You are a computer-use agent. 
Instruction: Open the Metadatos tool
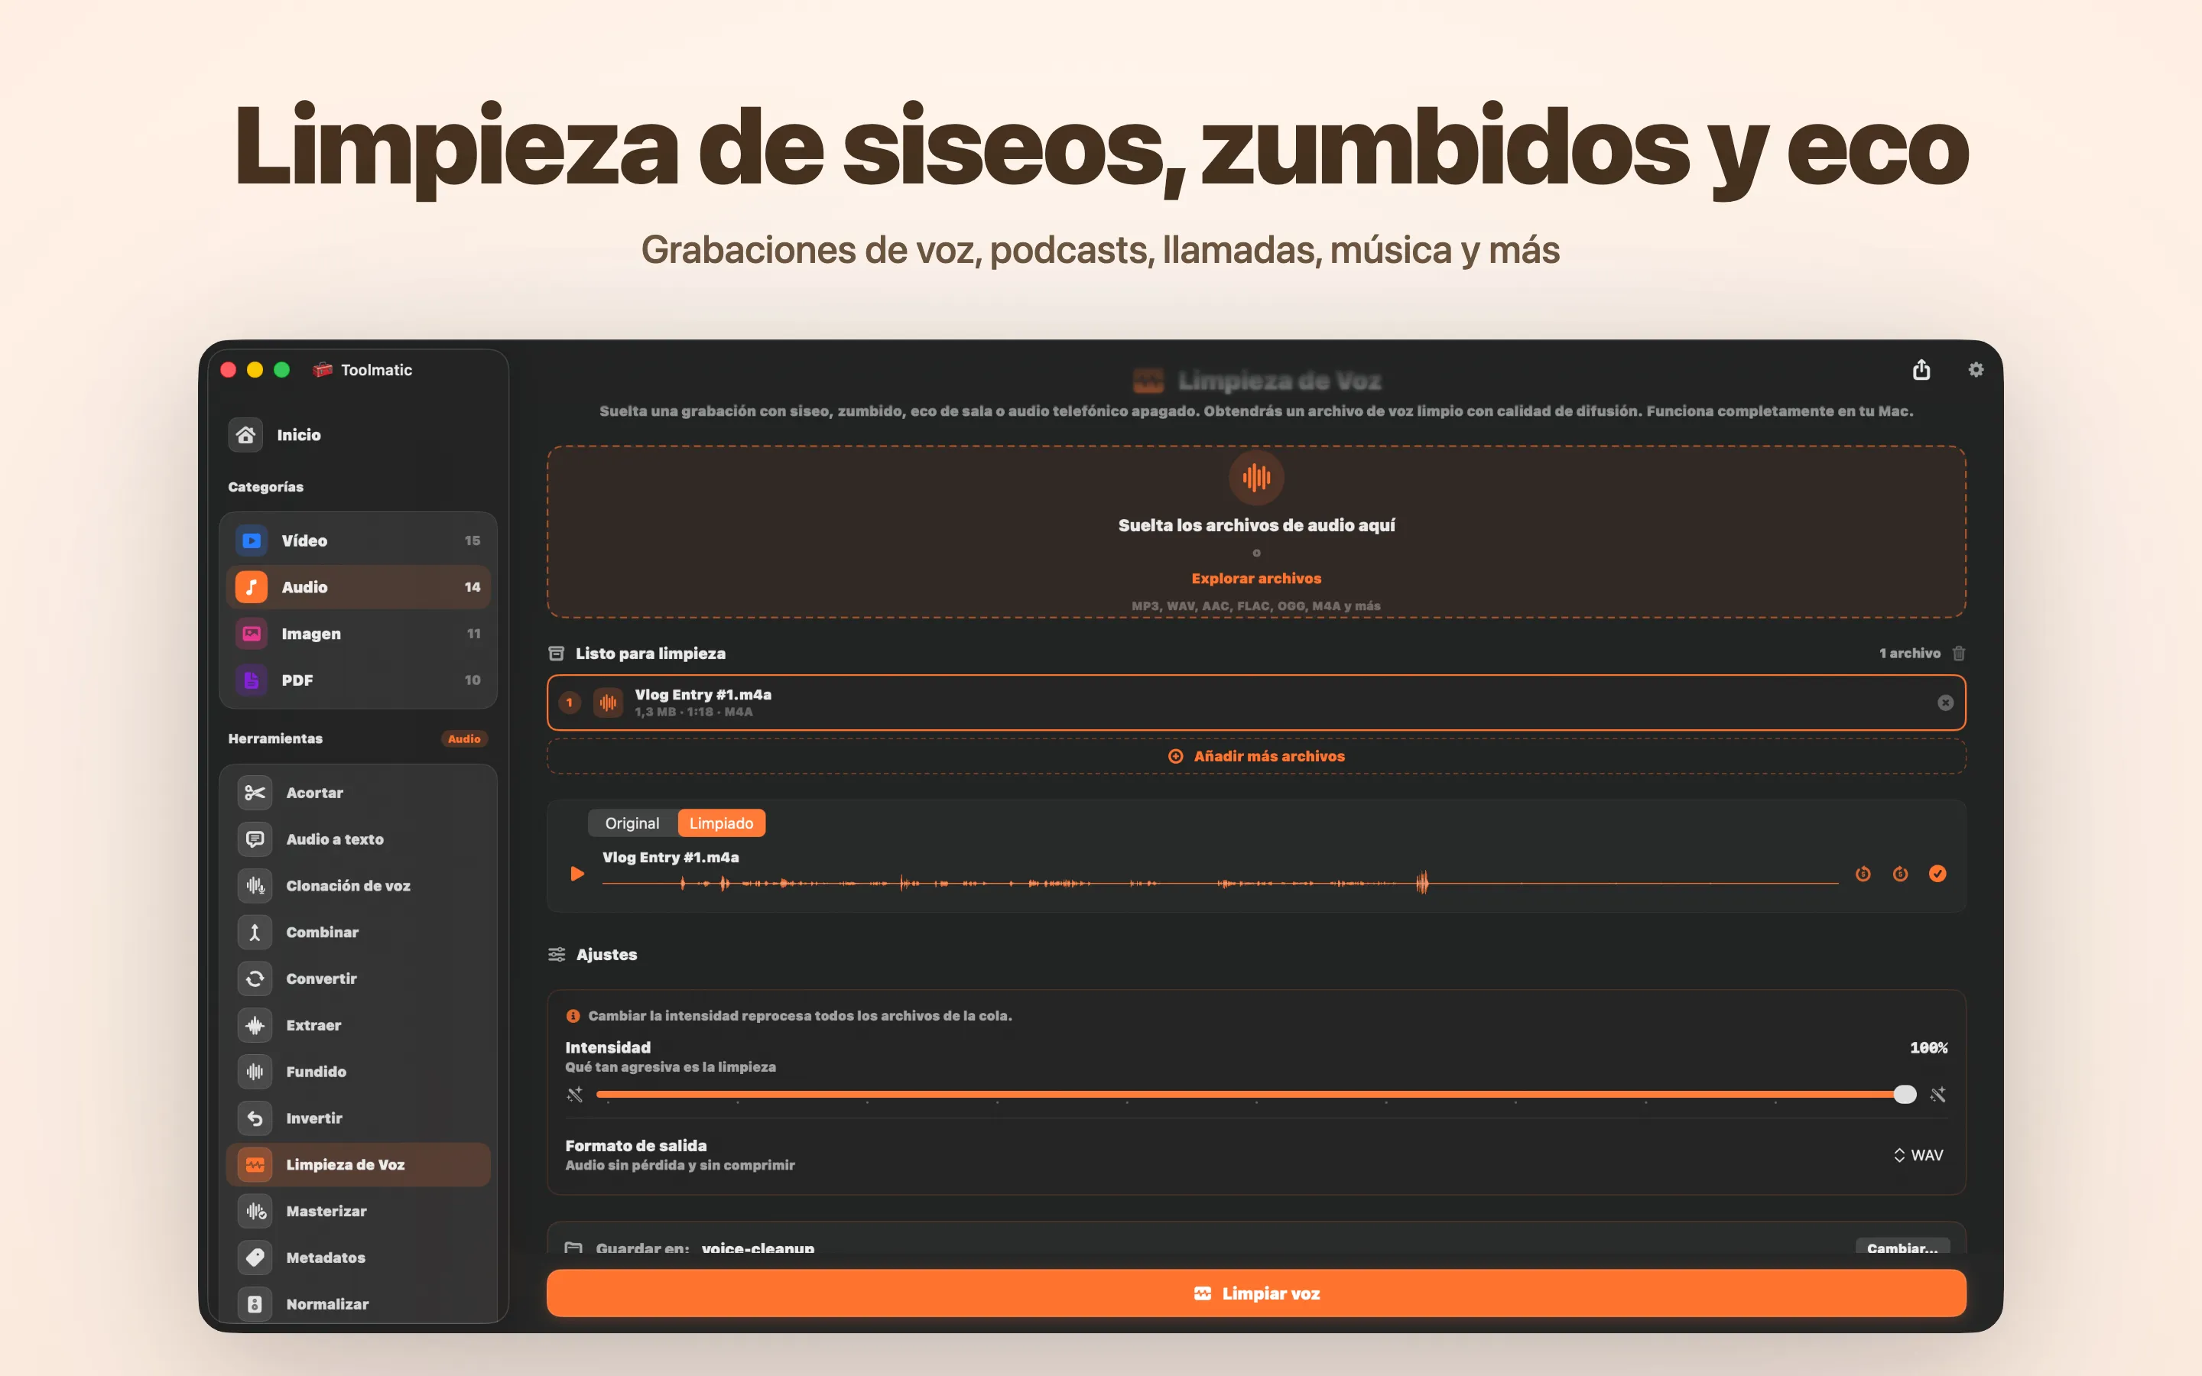click(x=358, y=1258)
